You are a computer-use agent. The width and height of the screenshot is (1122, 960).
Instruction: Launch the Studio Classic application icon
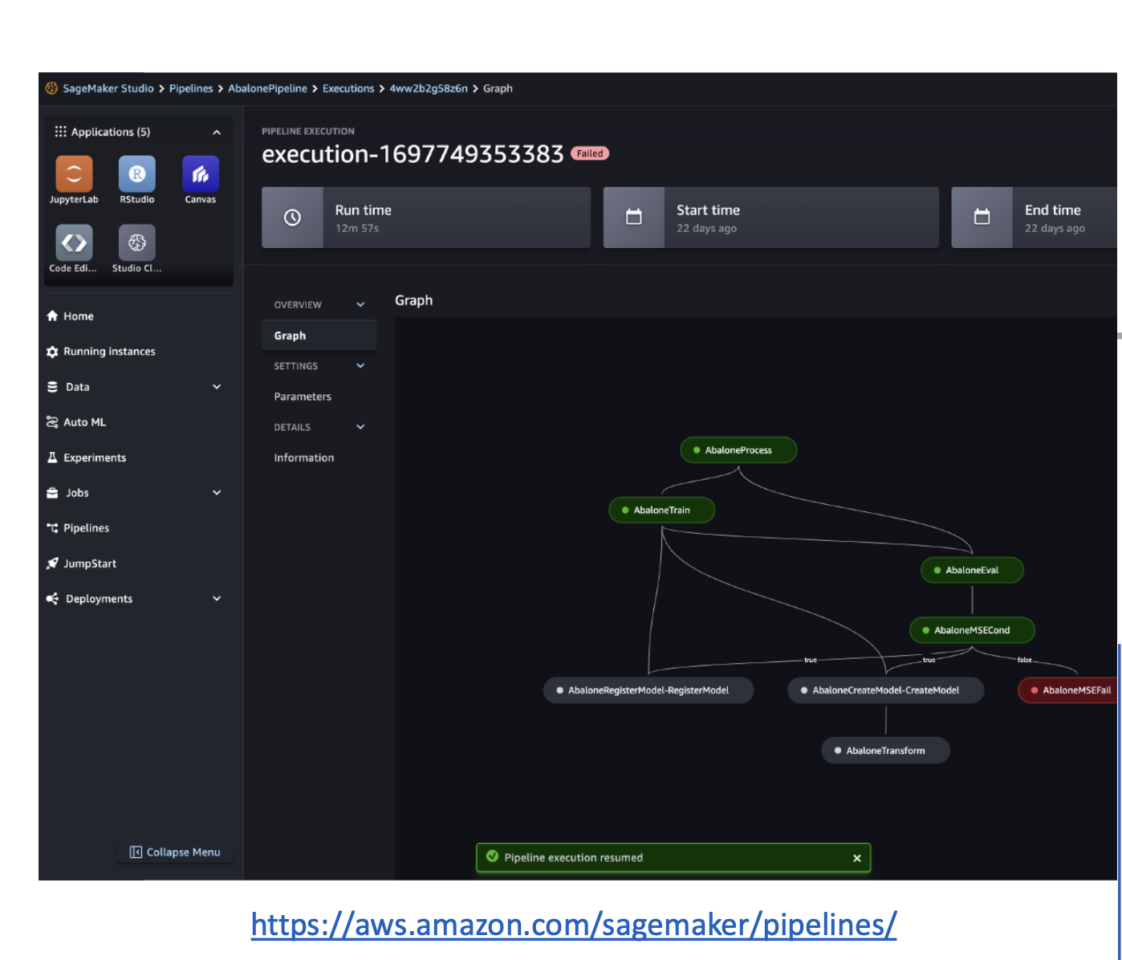137,243
